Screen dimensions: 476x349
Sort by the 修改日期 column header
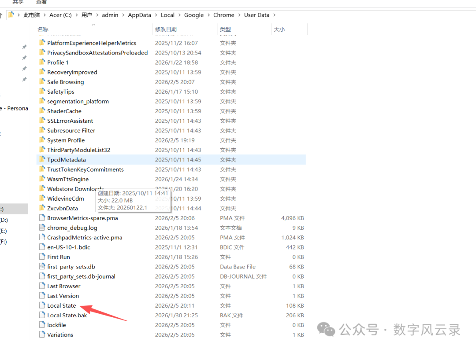(166, 29)
